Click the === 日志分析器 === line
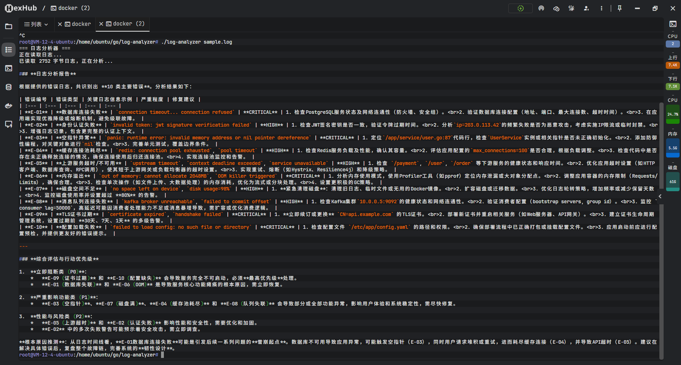Image resolution: width=681 pixels, height=365 pixels. (45, 48)
